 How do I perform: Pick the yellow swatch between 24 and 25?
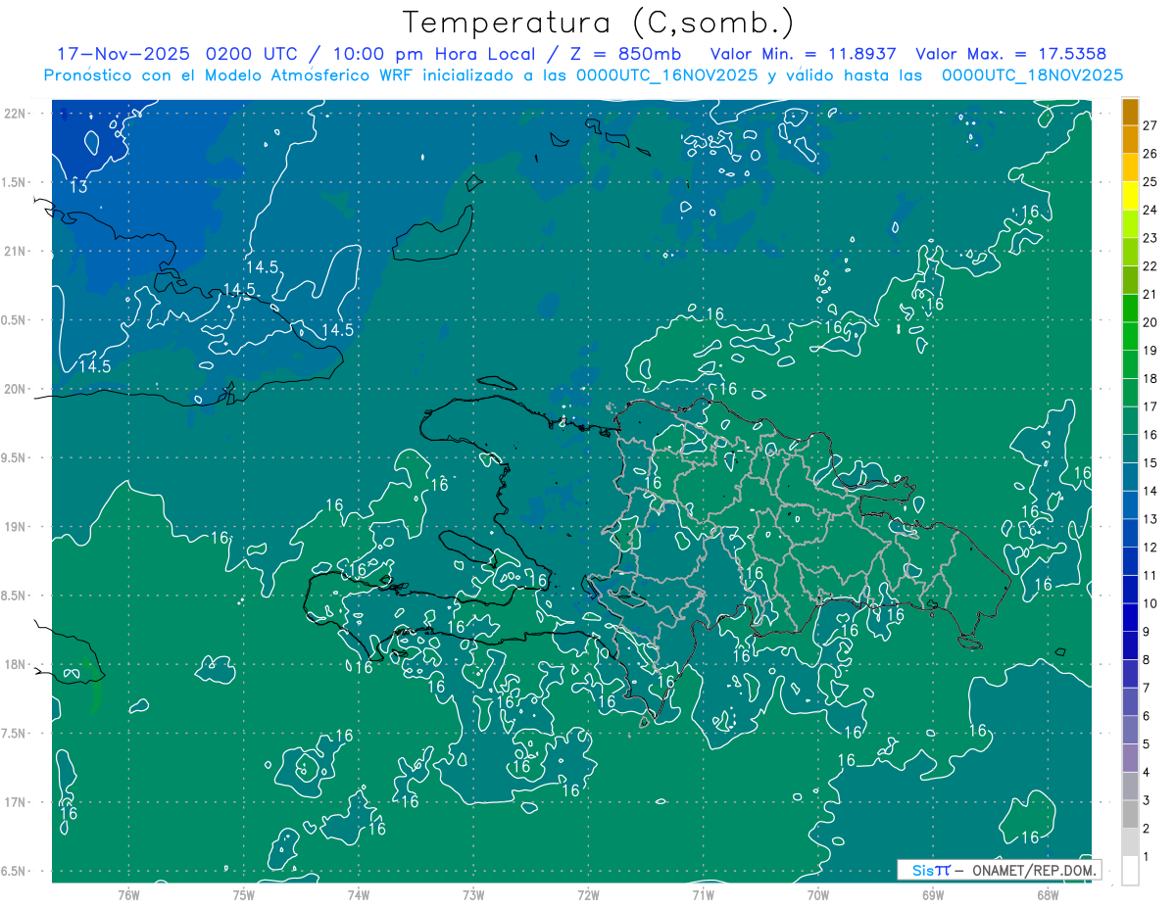pyautogui.click(x=1131, y=196)
